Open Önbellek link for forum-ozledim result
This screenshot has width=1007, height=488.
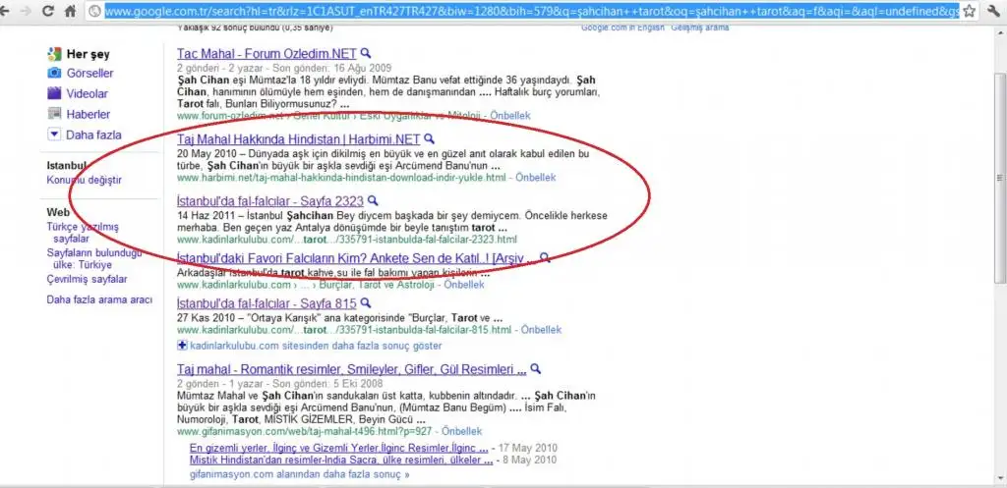510,116
